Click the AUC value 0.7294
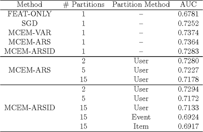Screen dimensions: 203x132 [188, 89]
